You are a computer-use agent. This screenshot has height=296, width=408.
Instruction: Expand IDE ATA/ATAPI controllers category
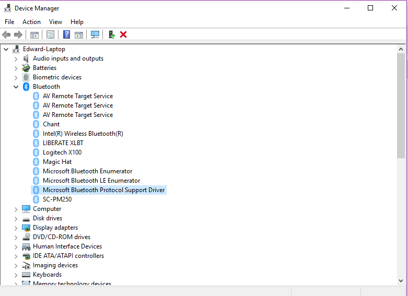[x=16, y=256]
